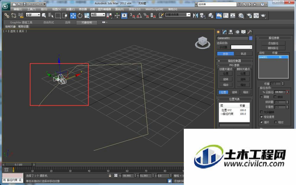Click the Use Pivot Point Center icon
The image size is (296, 185).
coord(109,15)
